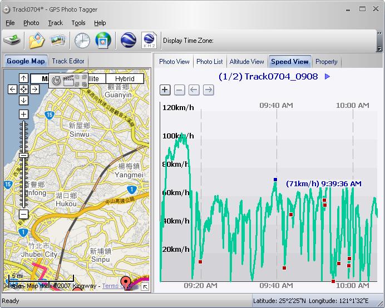
Task: Click the red marker at chart bottom before 10:00
Action: 333,281
